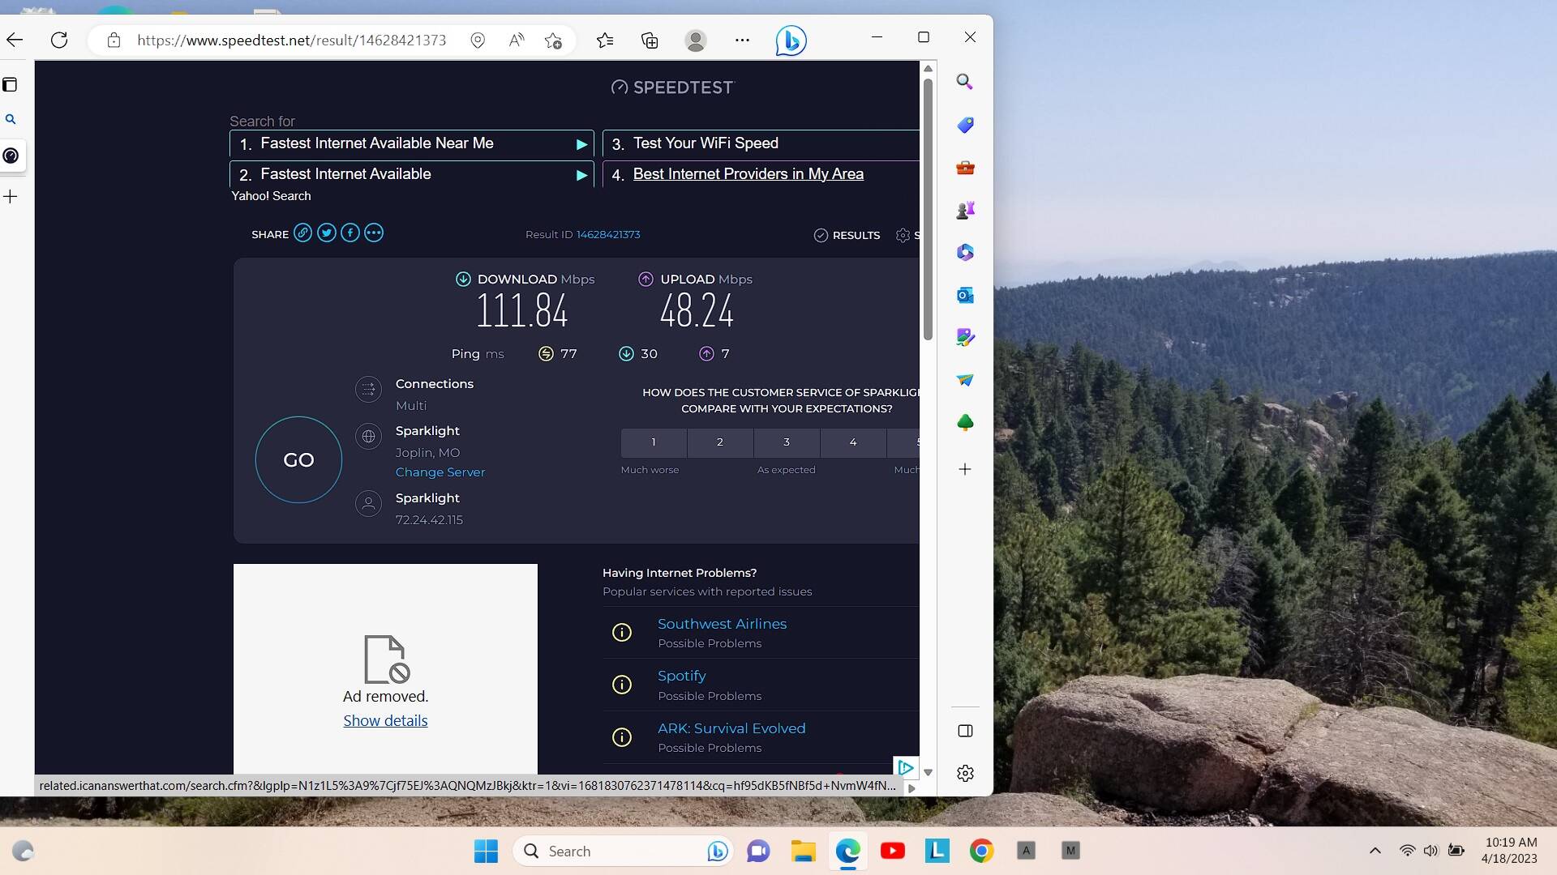Toggle the GO button to retest
1557x875 pixels.
[x=298, y=459]
